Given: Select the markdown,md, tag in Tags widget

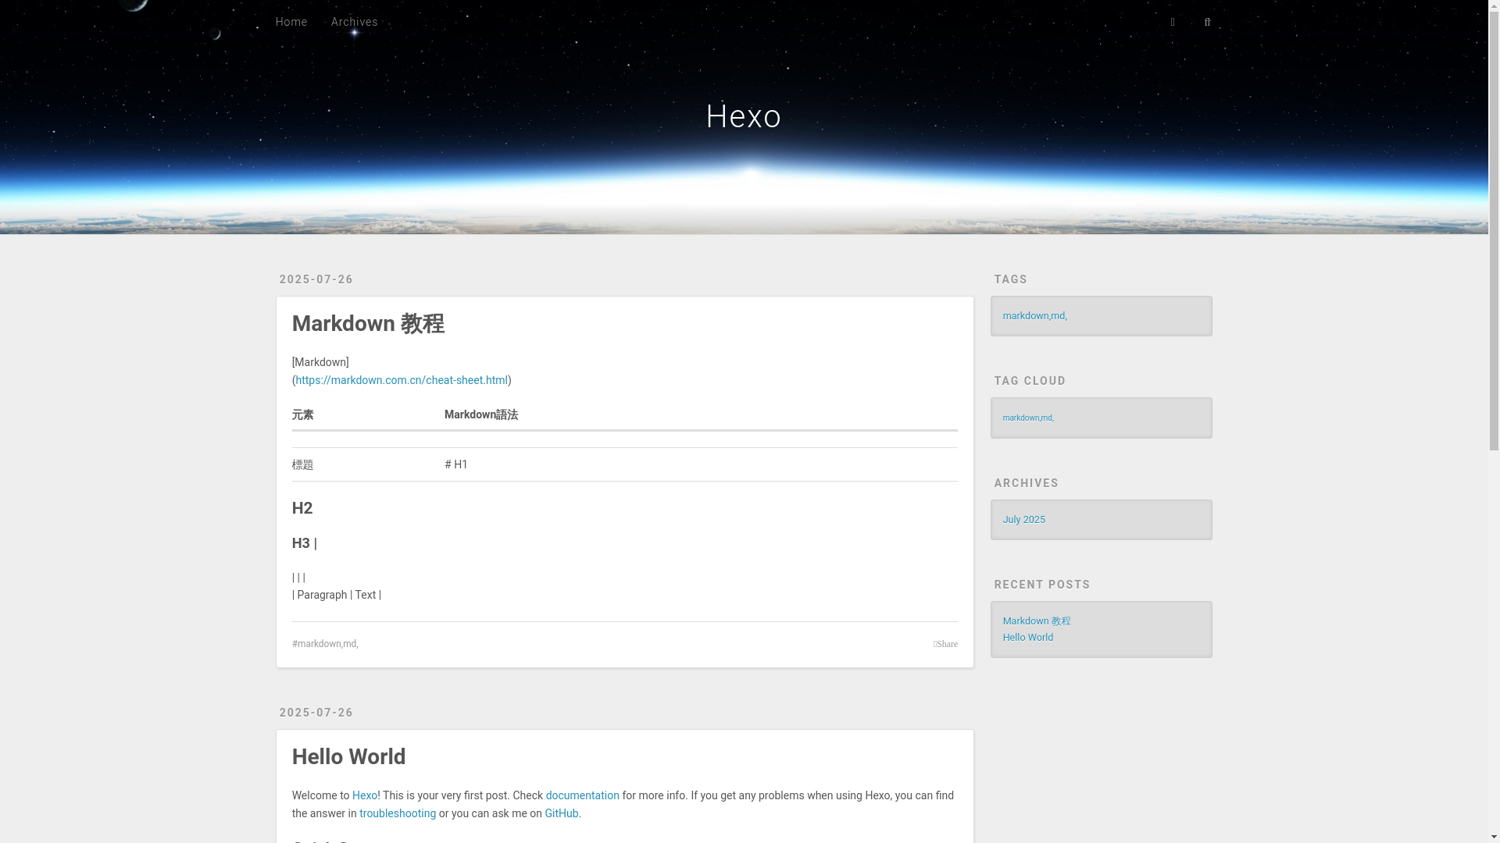Looking at the screenshot, I should pos(1035,315).
